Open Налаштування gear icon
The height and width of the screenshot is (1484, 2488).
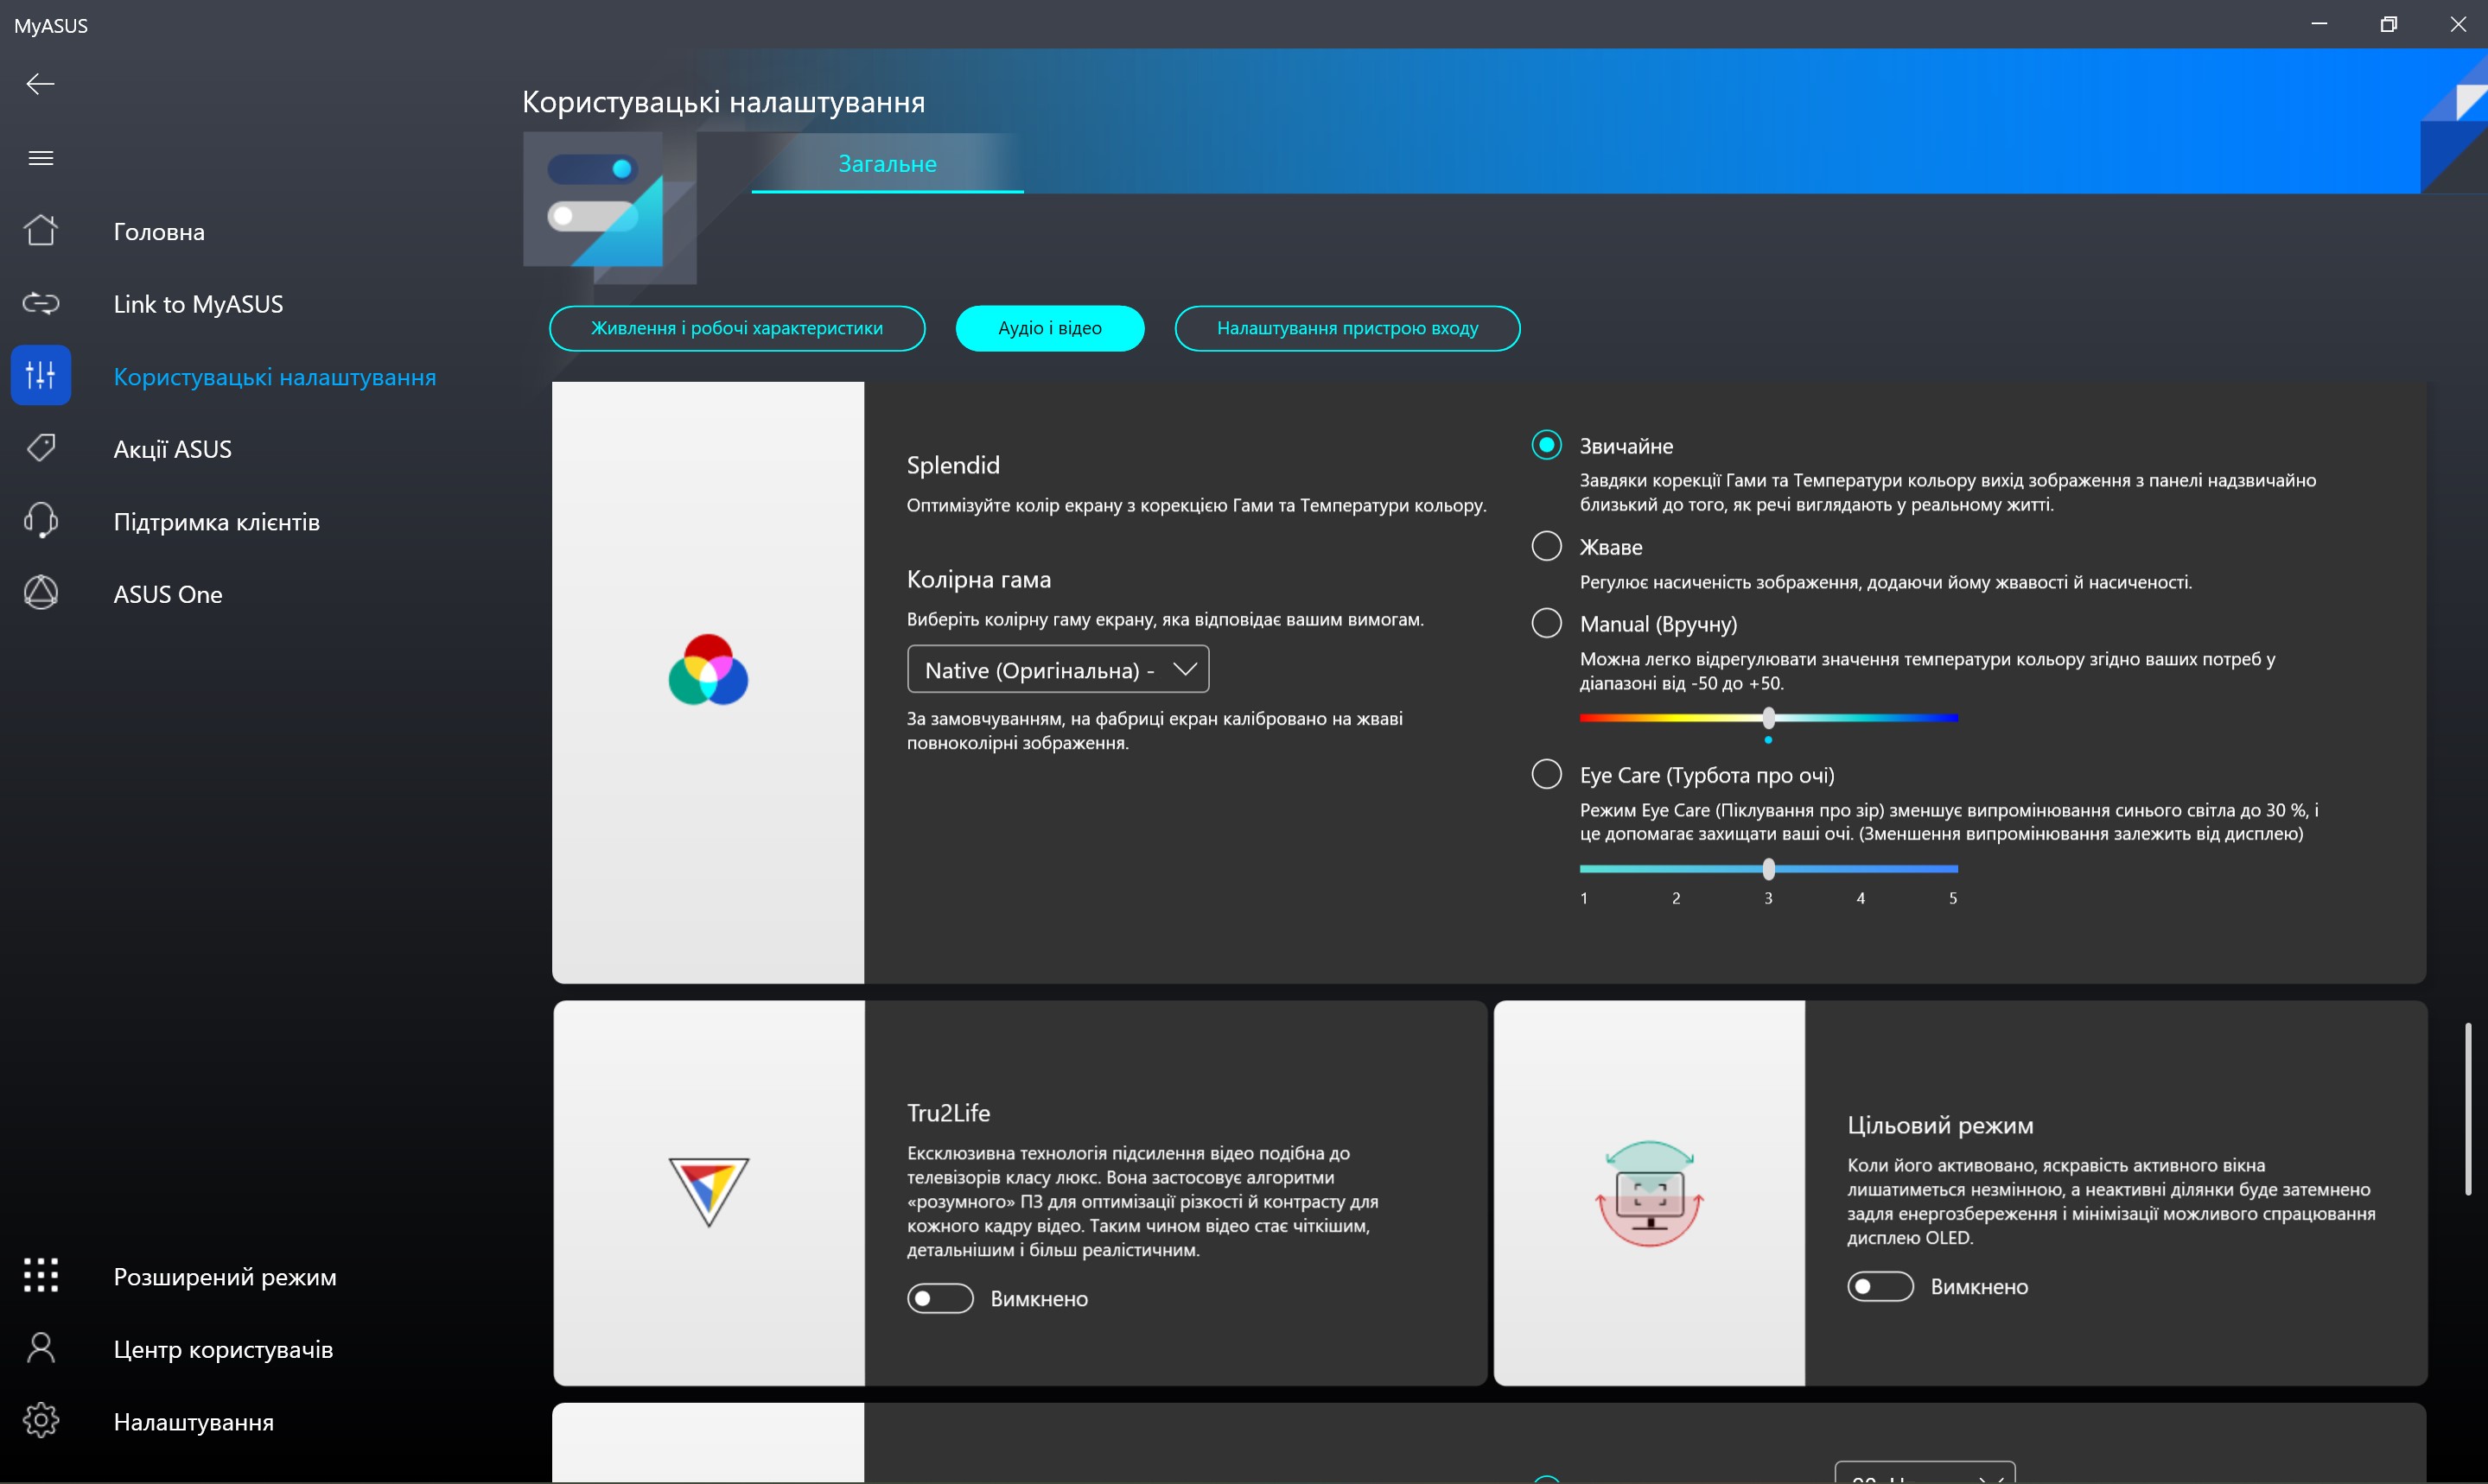pyautogui.click(x=40, y=1421)
